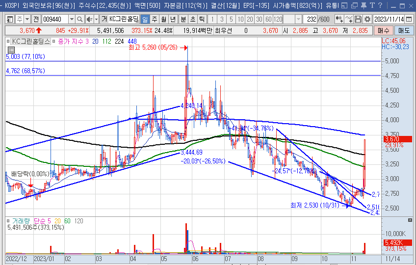Click the volume MA 60 legend
The height and width of the screenshot is (265, 416).
coord(67,221)
